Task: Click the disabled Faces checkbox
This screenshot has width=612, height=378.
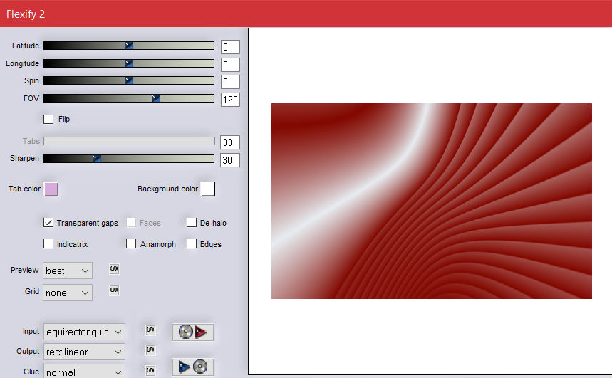Action: pos(131,222)
